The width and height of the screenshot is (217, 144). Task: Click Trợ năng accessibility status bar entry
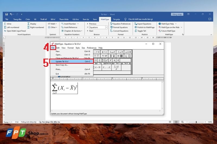50,122
